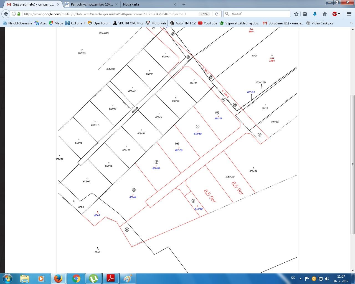
Task: Open the site information padlock icon
Action: coord(19,14)
